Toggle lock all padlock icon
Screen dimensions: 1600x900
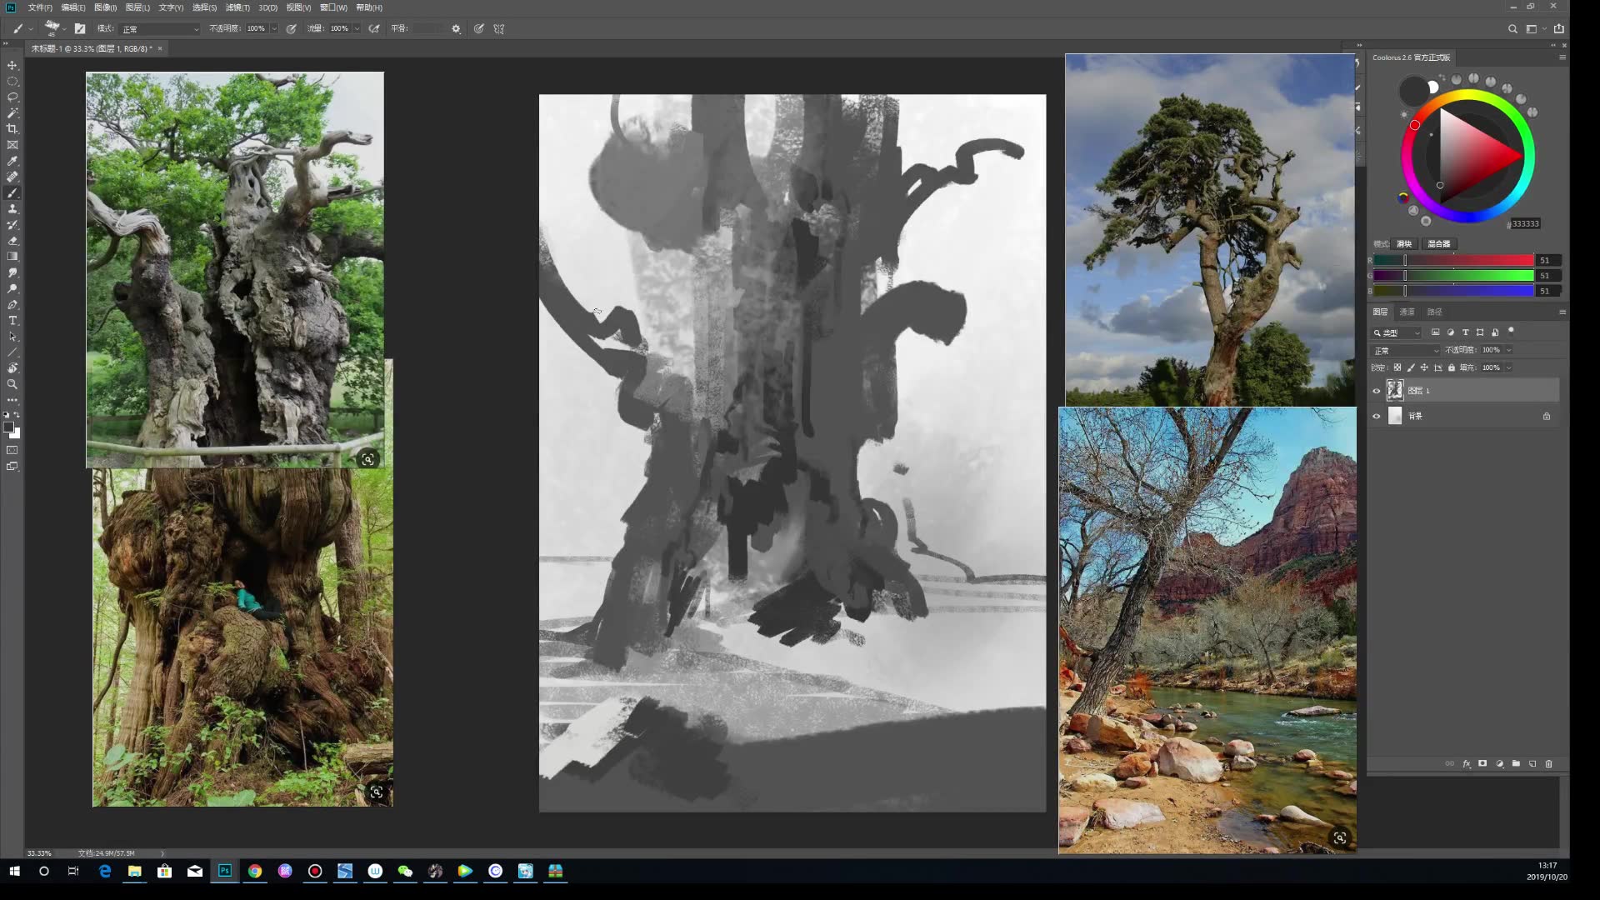[x=1452, y=367]
